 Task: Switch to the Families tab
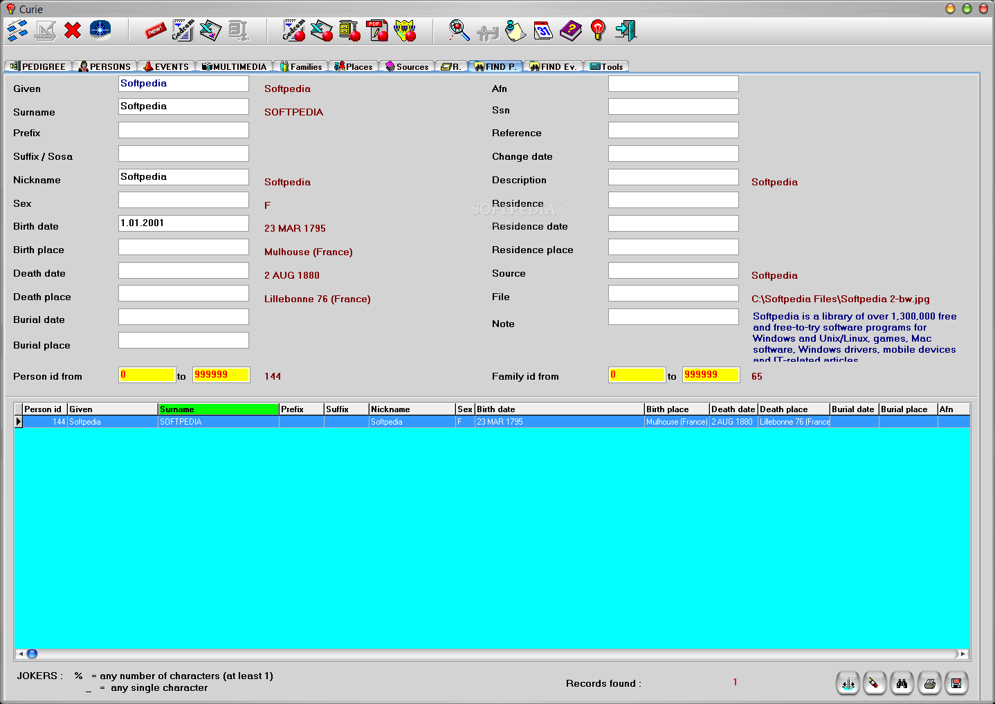[x=300, y=66]
